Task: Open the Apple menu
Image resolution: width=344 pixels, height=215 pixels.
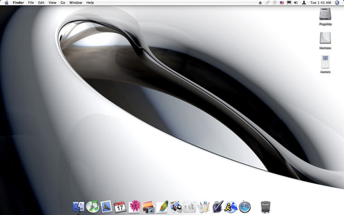Action: (x=6, y=3)
